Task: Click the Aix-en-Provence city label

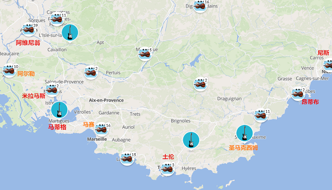Action: tap(106, 100)
